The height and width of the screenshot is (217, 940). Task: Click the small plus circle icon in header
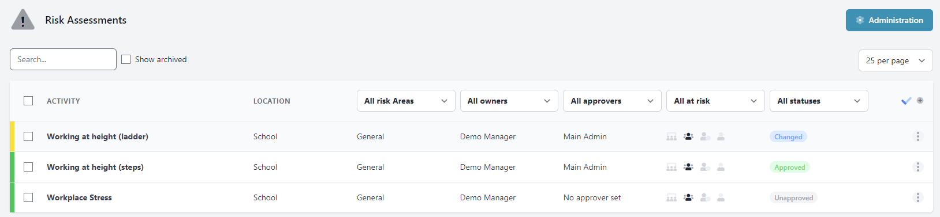pos(920,100)
